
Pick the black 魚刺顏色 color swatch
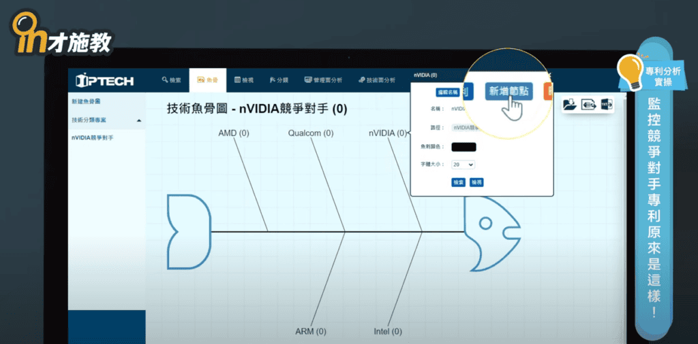(x=464, y=146)
